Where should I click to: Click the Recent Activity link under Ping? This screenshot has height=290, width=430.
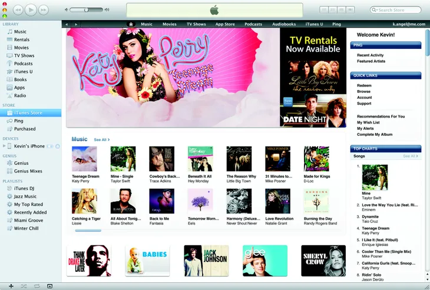371,55
